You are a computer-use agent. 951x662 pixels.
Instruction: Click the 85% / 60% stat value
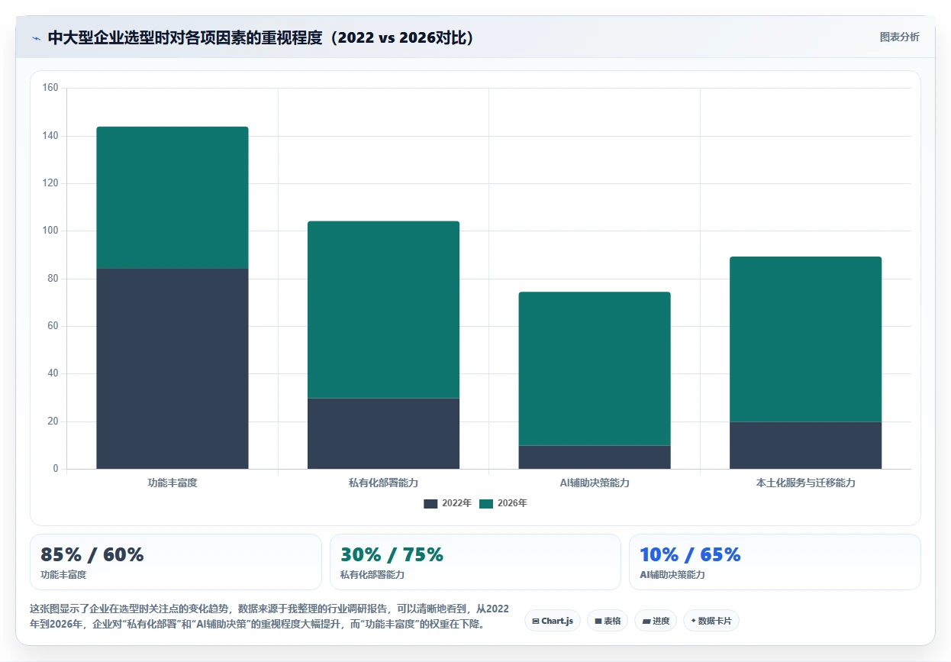(x=92, y=555)
